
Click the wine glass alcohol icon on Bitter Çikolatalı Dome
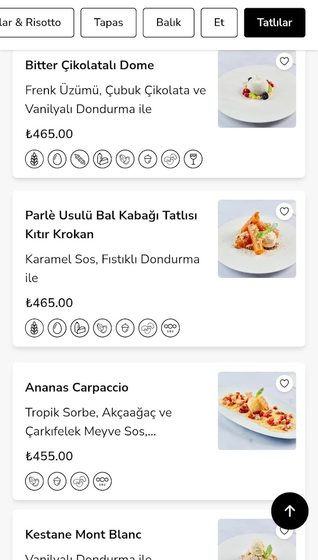coord(193,159)
